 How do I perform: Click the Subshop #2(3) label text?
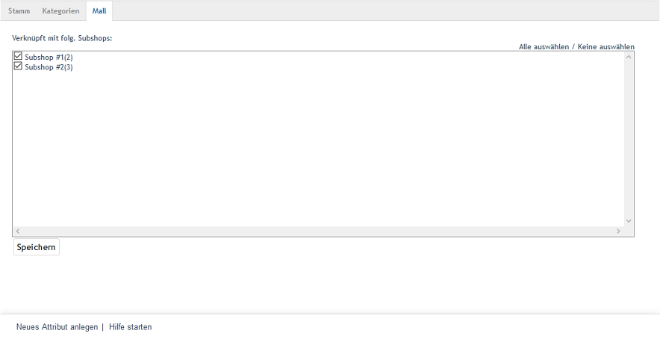pyautogui.click(x=49, y=67)
